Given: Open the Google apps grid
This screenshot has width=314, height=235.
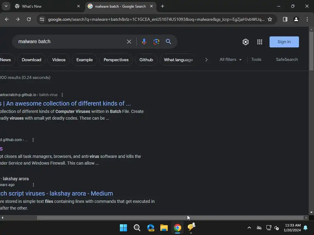Looking at the screenshot, I should [259, 42].
